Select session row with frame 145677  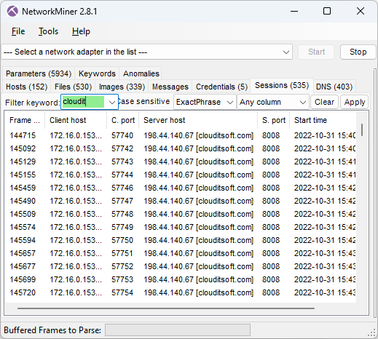181,266
